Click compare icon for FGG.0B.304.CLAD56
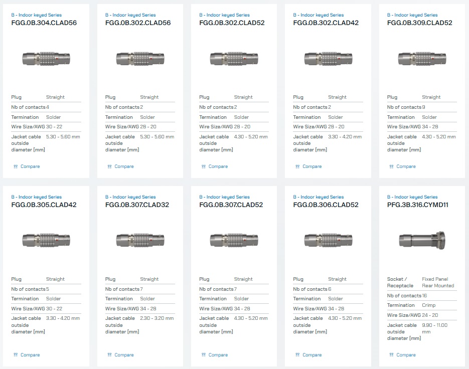Screen dimensions: 469x369 (15, 166)
